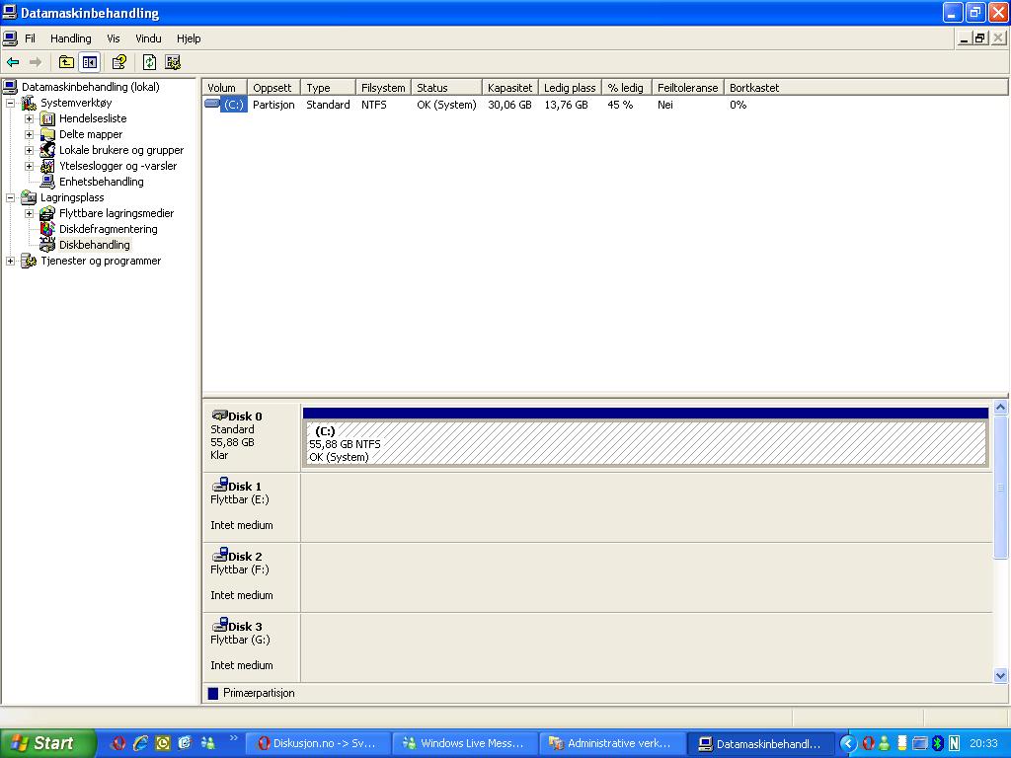Select the (C:) partition in Disk 0
The height and width of the screenshot is (758, 1011).
pyautogui.click(x=645, y=436)
